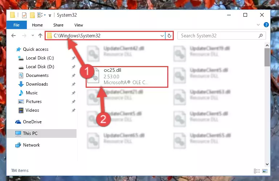Expand the ribbon with the chevron
Screen dimensions: 279x181
click(x=258, y=25)
